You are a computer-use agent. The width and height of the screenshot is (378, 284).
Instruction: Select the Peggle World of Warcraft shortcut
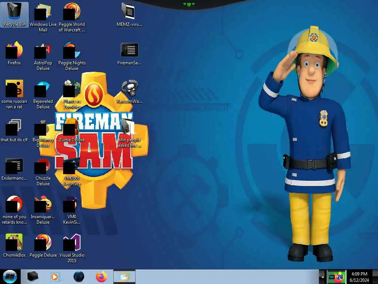(x=72, y=17)
